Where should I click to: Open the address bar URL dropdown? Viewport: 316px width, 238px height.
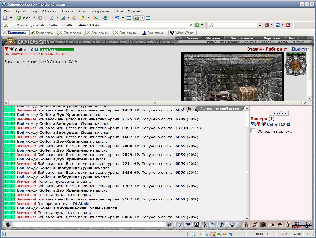190,25
